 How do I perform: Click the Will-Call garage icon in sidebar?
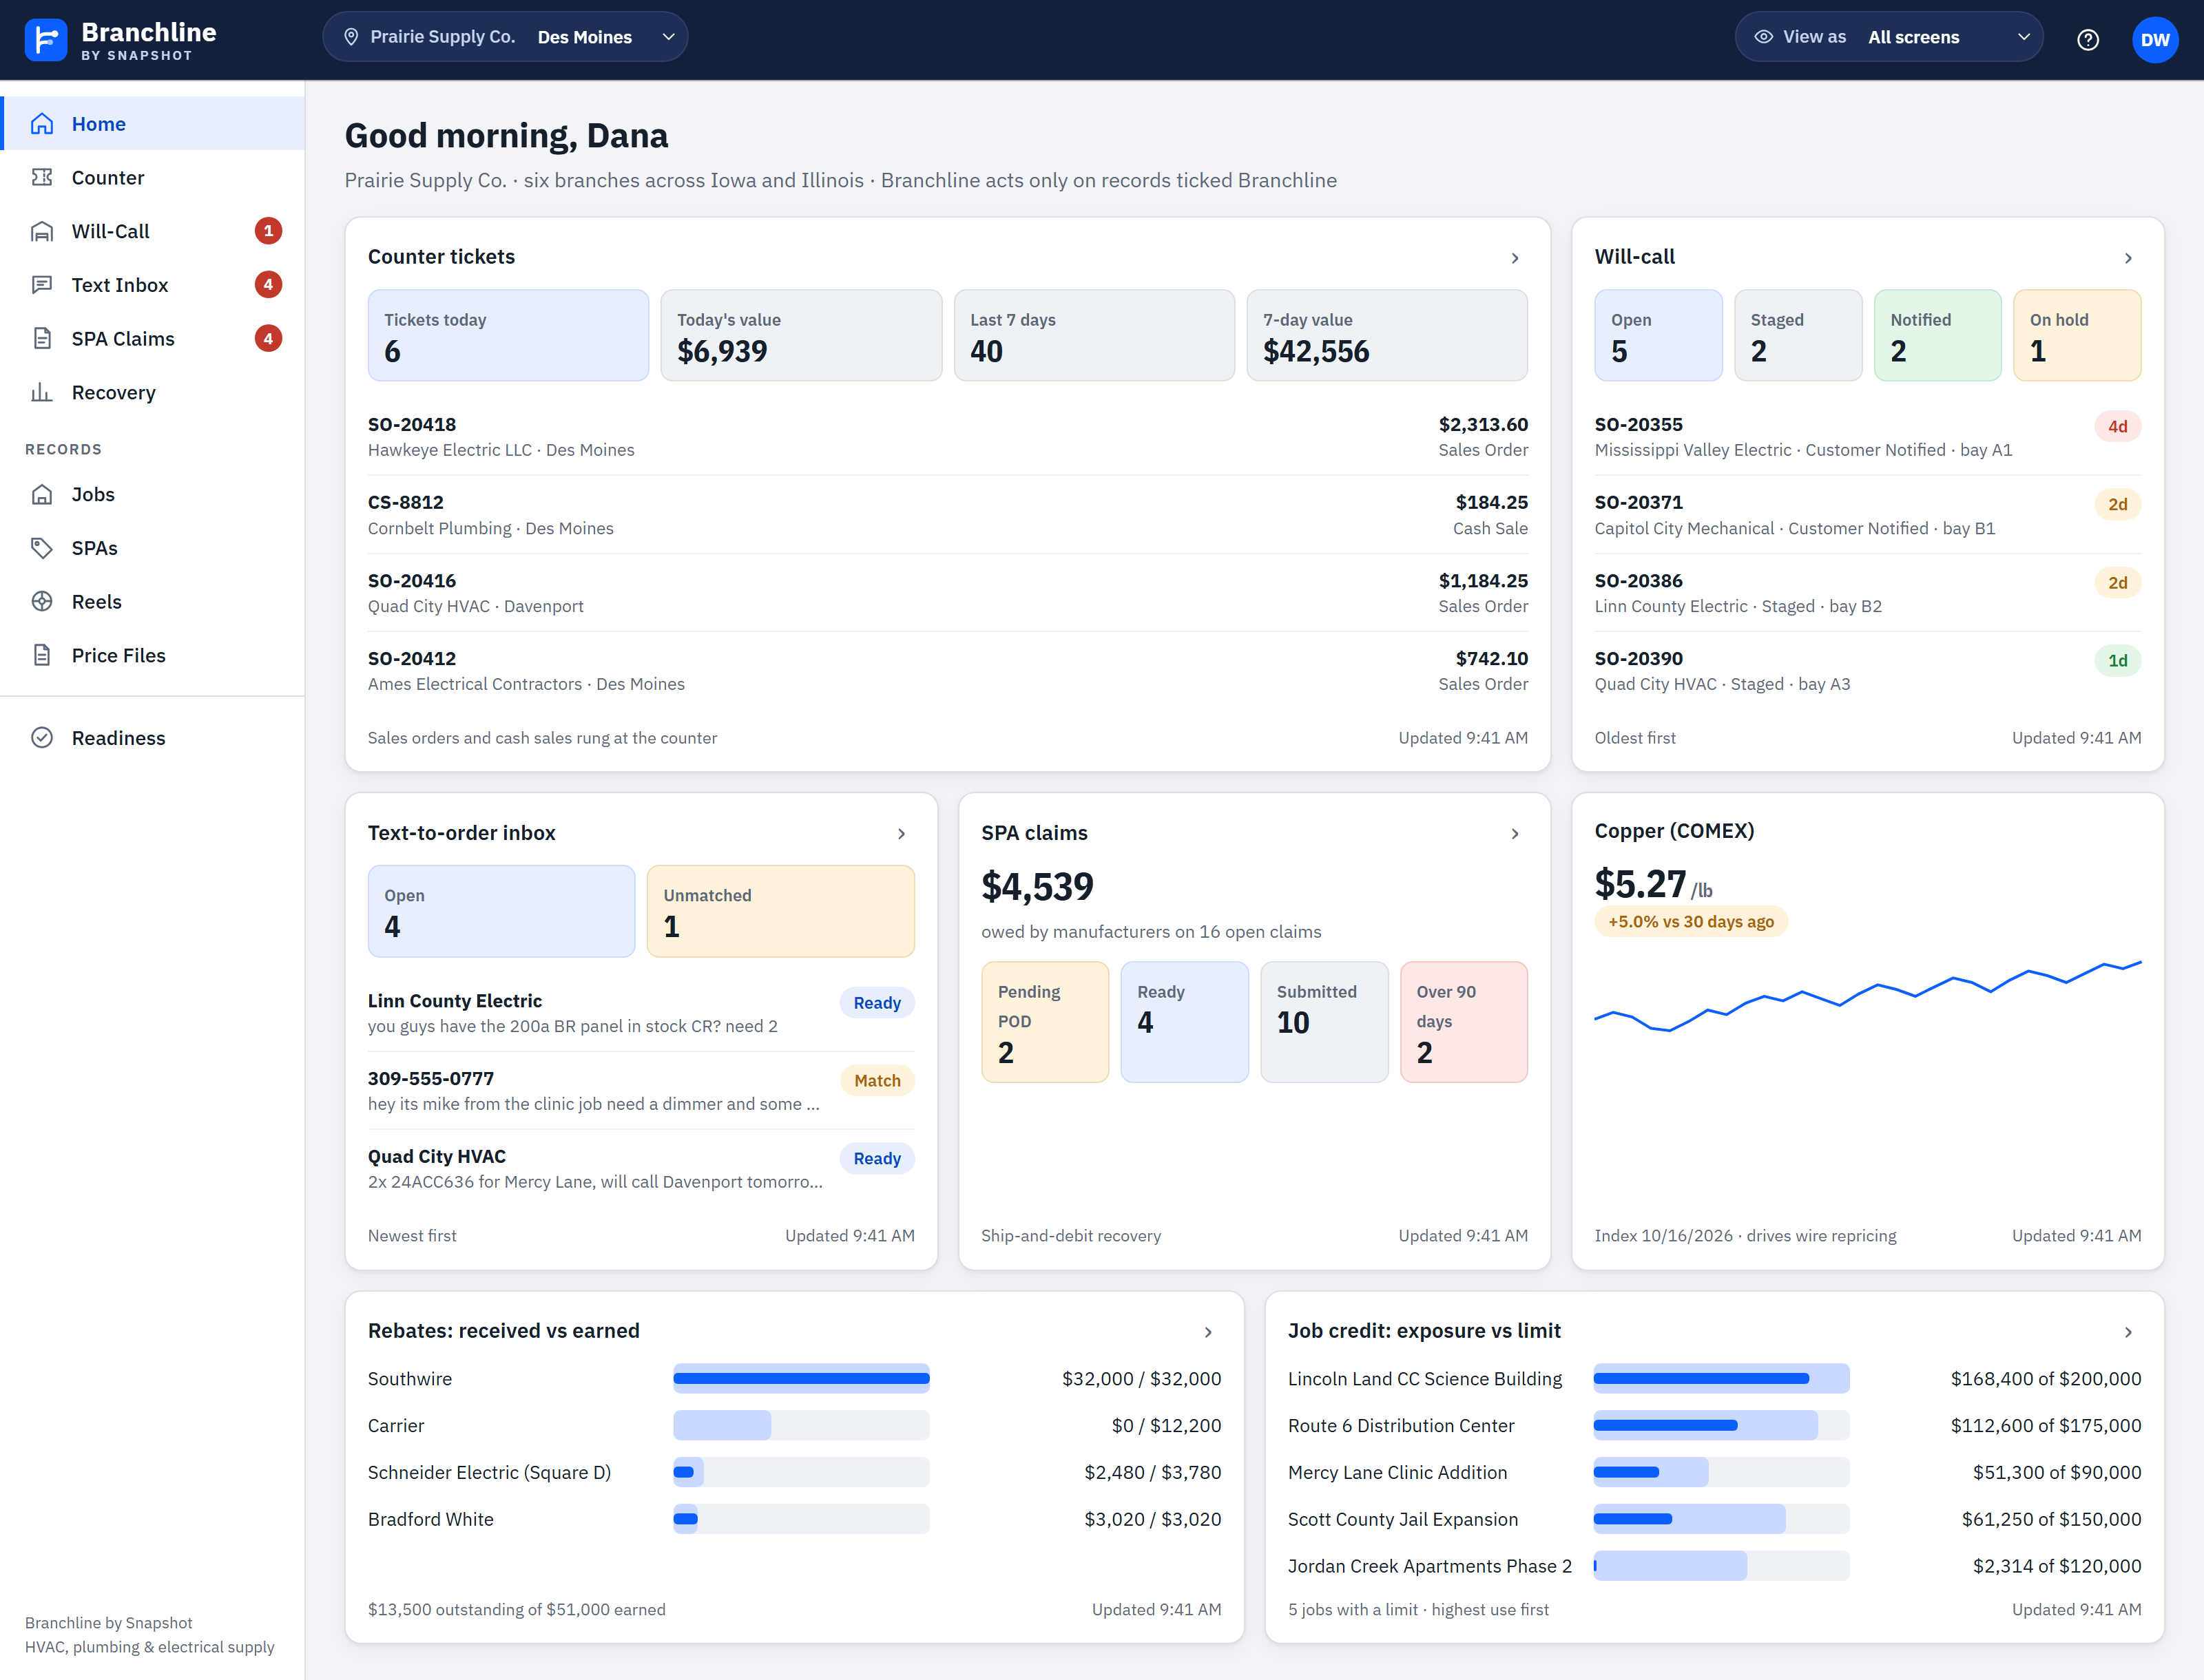pyautogui.click(x=42, y=231)
